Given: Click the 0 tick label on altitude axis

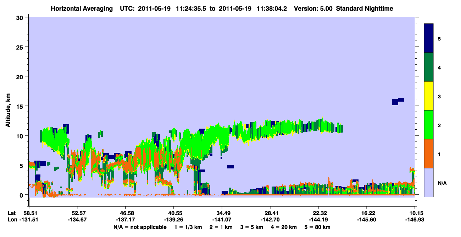Looking at the screenshot, I should coord(22,195).
